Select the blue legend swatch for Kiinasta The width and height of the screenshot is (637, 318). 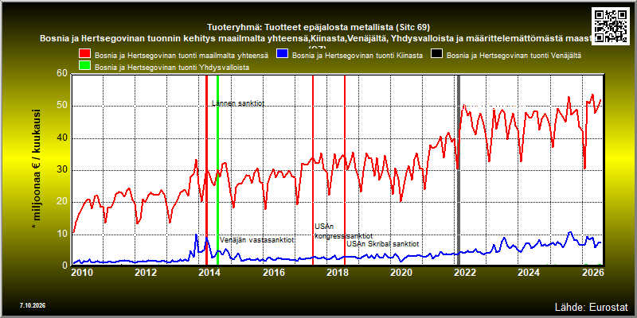pos(282,55)
